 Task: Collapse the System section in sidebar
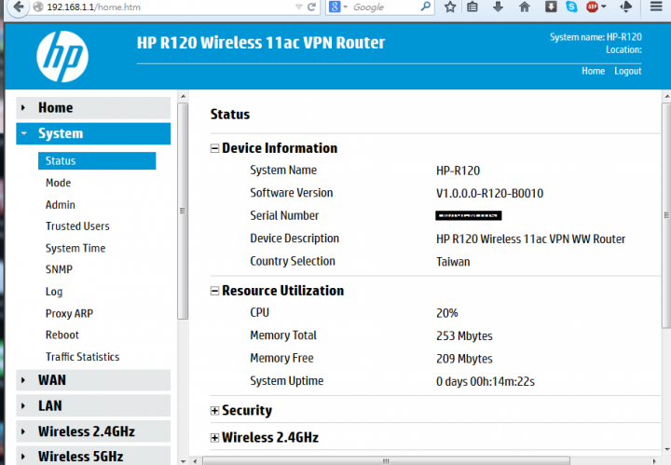click(93, 133)
